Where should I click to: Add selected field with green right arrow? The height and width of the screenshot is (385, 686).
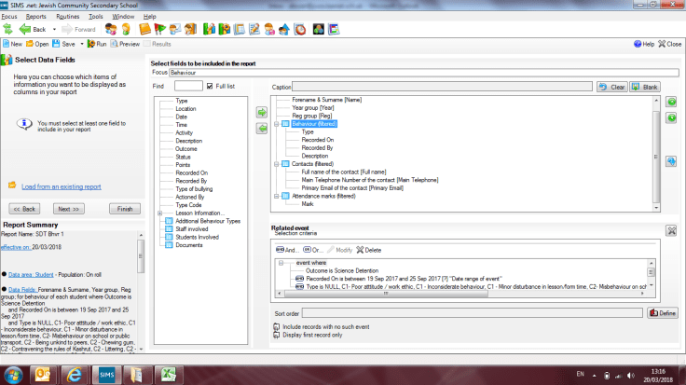pos(262,112)
